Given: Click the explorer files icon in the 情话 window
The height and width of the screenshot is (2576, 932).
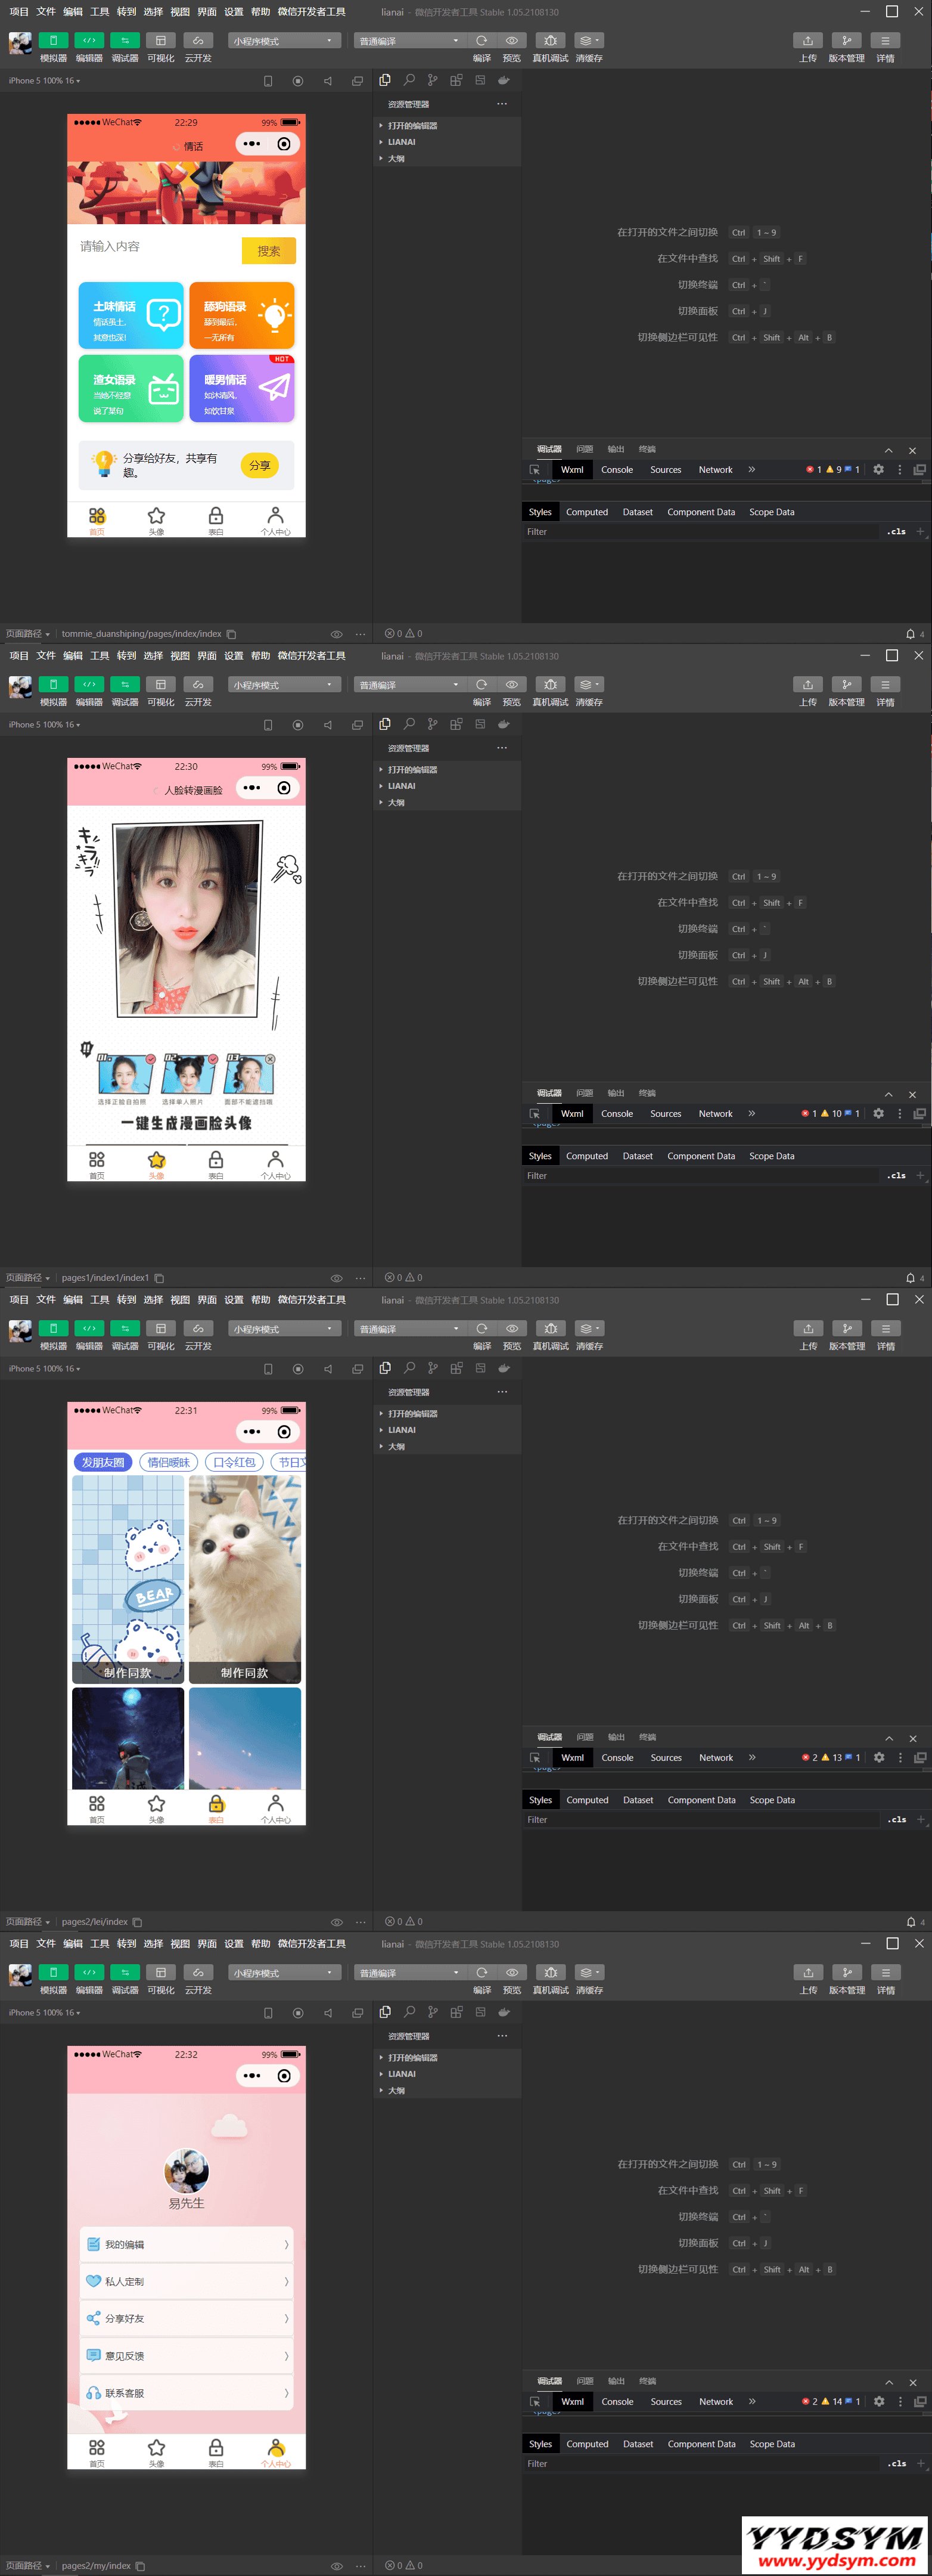Looking at the screenshot, I should tap(384, 80).
